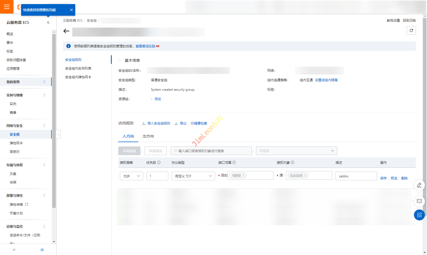Image resolution: width=427 pixels, height=255 pixels.
Task: Collapse the sidebar with the arrow handle
Action: click(x=58, y=135)
